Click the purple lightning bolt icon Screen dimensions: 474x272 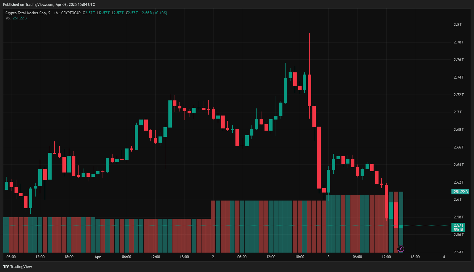tap(401, 249)
